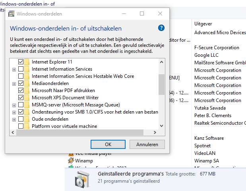This screenshot has height=191, width=246.
Task: Select Microsoft Naar PDF afdrukken label
Action: coord(63,91)
